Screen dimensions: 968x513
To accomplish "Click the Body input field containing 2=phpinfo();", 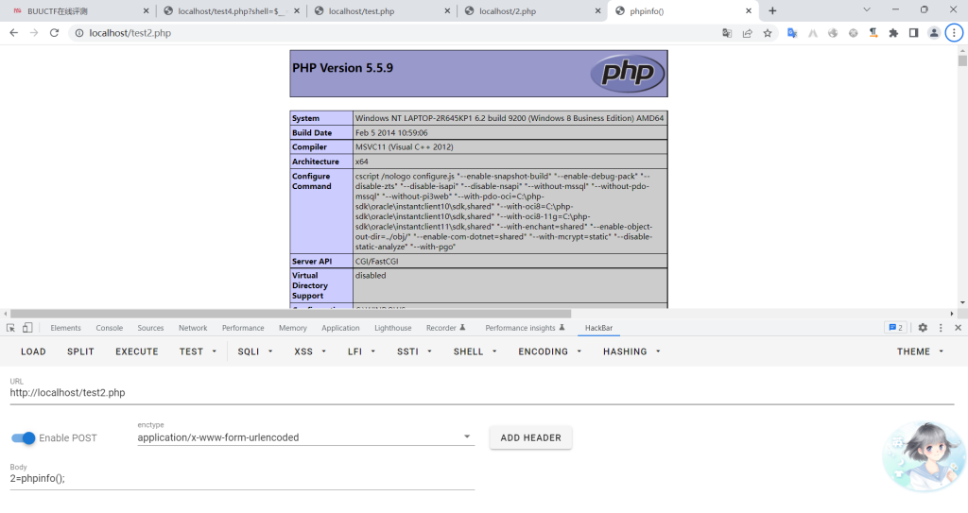I will (241, 479).
